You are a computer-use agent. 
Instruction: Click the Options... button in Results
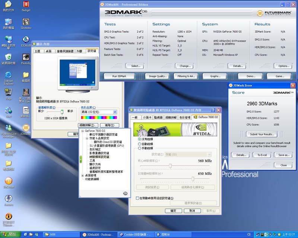pos(283,66)
